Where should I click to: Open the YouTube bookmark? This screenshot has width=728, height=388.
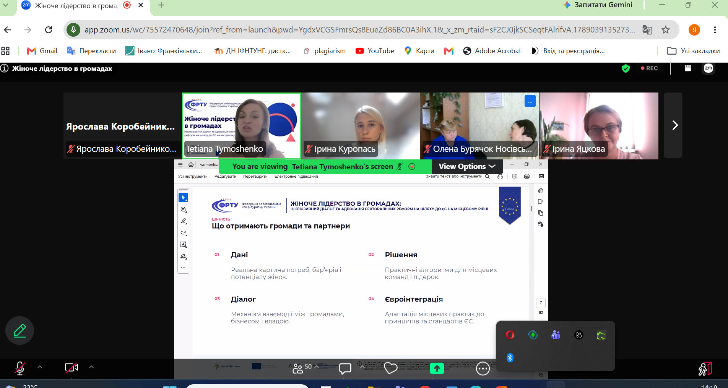click(x=375, y=51)
